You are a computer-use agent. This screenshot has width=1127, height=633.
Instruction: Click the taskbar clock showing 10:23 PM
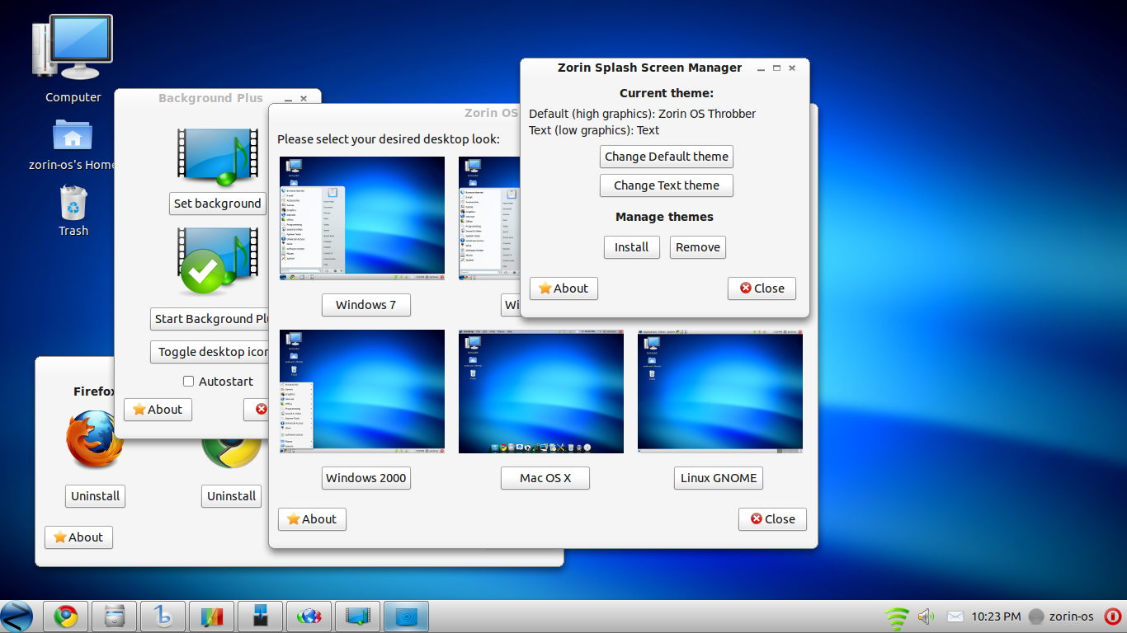coord(996,617)
